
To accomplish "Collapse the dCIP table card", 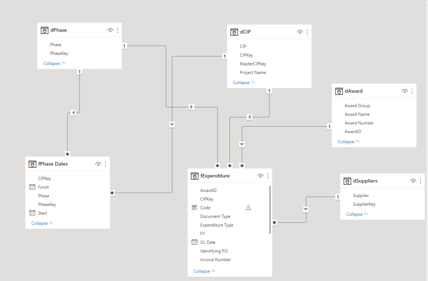I will (244, 83).
